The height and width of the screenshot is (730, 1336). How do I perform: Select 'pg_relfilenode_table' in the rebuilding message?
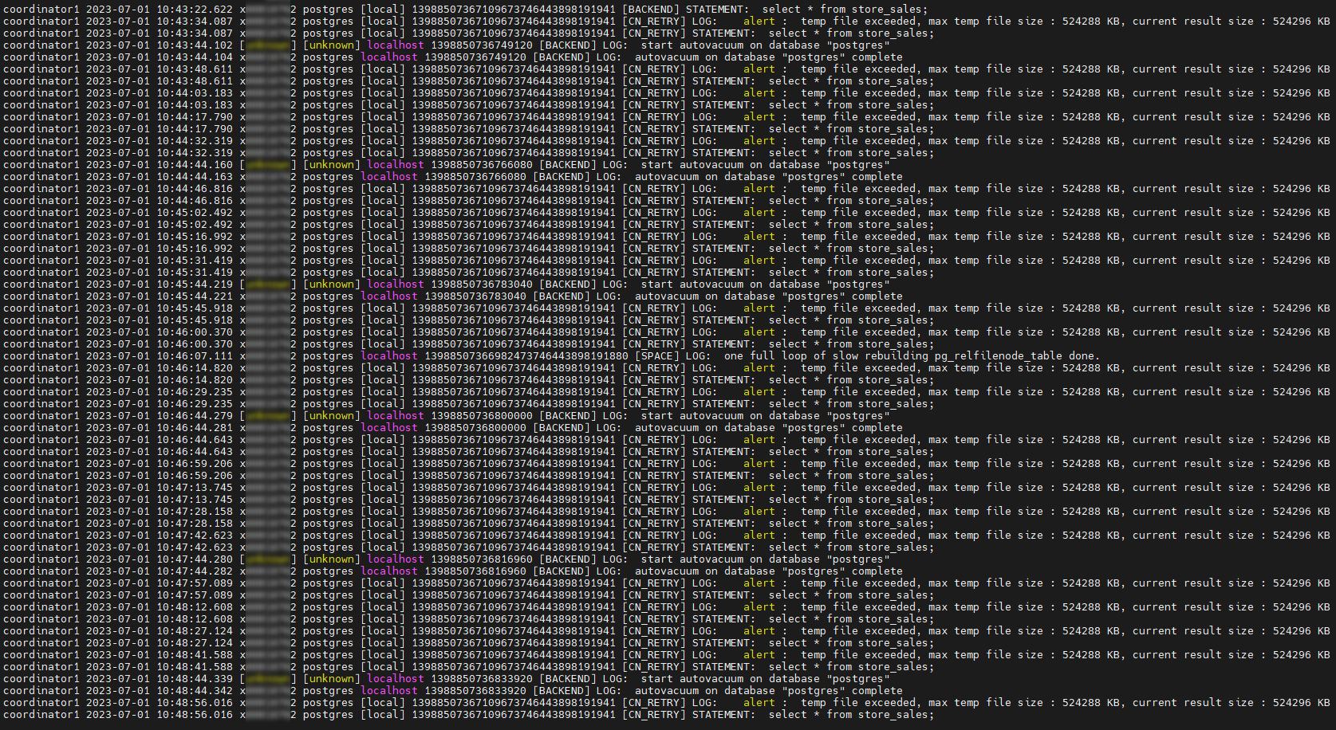[999, 356]
